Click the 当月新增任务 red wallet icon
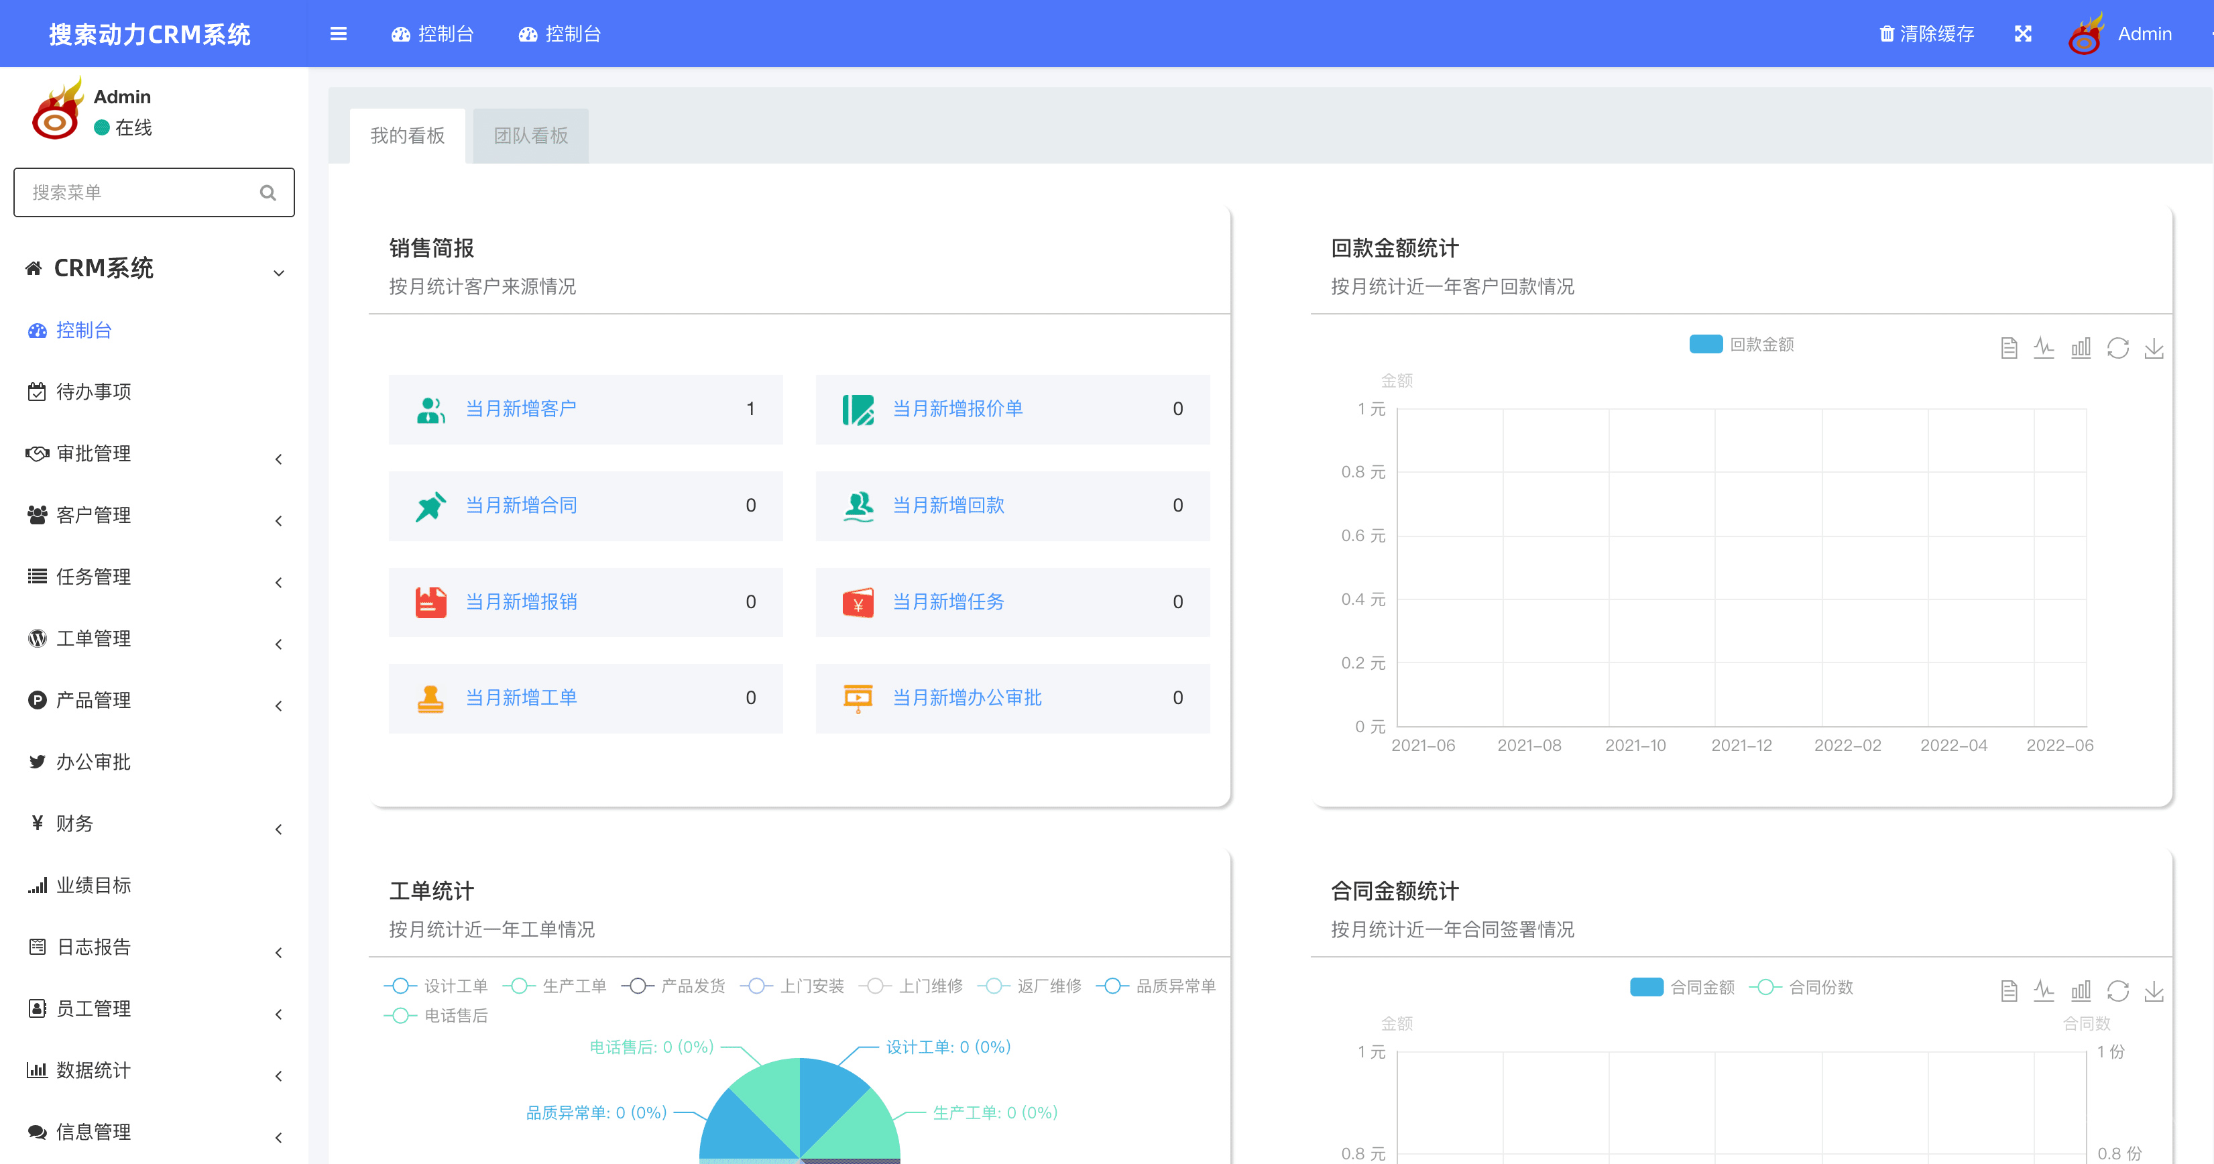The width and height of the screenshot is (2214, 1164). (x=858, y=601)
